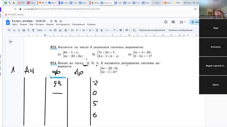Select the crop image tool

pyautogui.click(x=134, y=30)
